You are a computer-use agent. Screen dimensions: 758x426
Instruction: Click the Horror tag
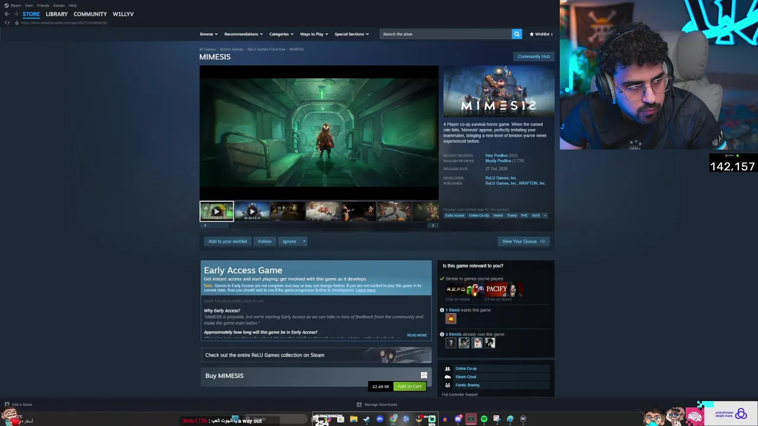pos(498,215)
